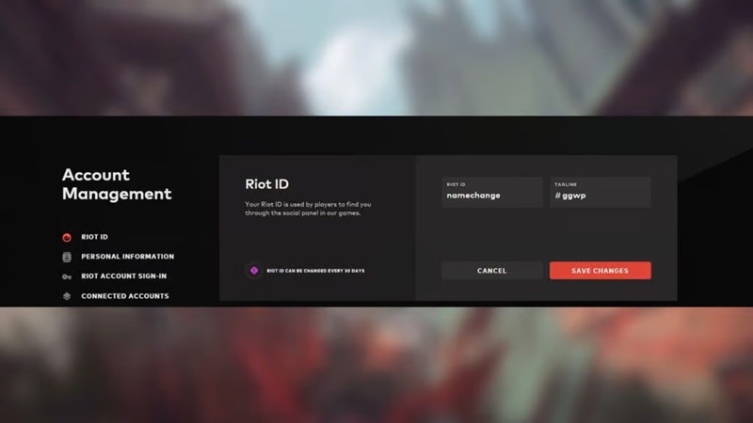Click the ggwp text in Tagline field

tap(574, 196)
